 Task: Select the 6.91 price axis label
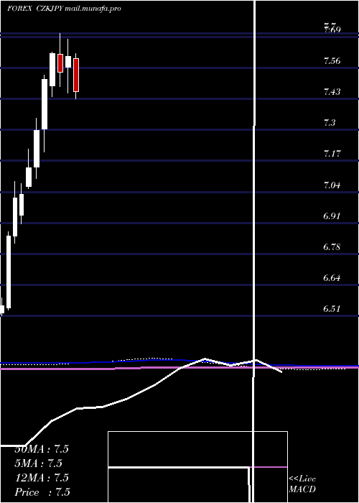(332, 216)
